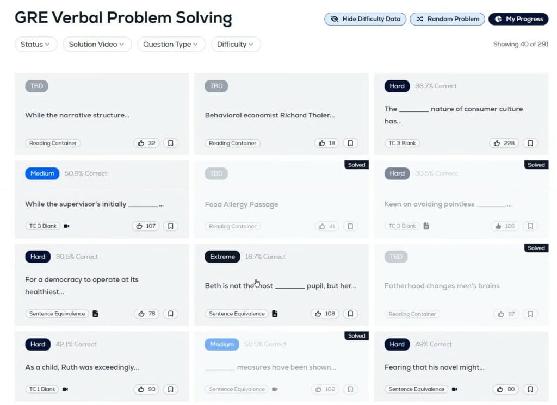Click video icon on supervisor's initially problem
This screenshot has height=405, width=557.
click(x=67, y=226)
